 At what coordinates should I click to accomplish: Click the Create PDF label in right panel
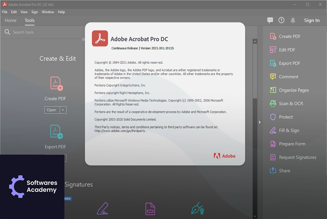point(290,36)
